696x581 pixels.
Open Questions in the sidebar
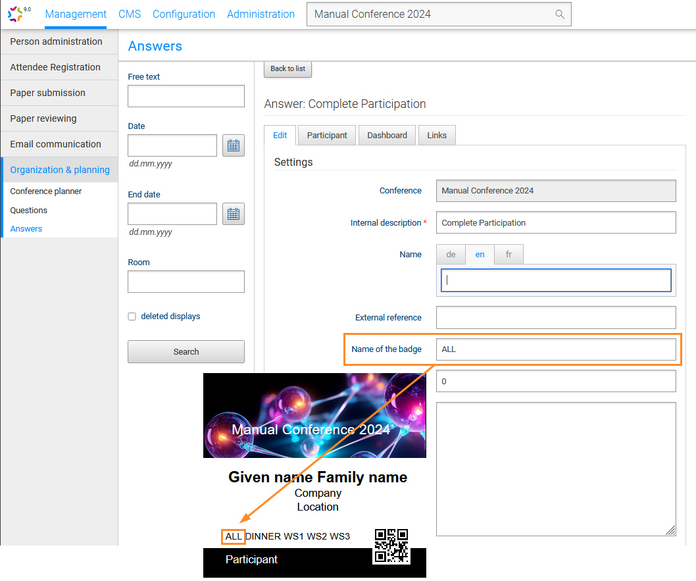click(x=28, y=210)
